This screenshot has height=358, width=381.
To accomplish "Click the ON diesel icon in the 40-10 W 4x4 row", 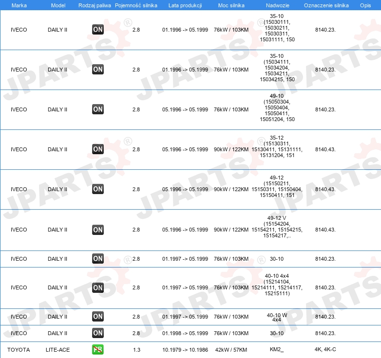I will pyautogui.click(x=98, y=317).
